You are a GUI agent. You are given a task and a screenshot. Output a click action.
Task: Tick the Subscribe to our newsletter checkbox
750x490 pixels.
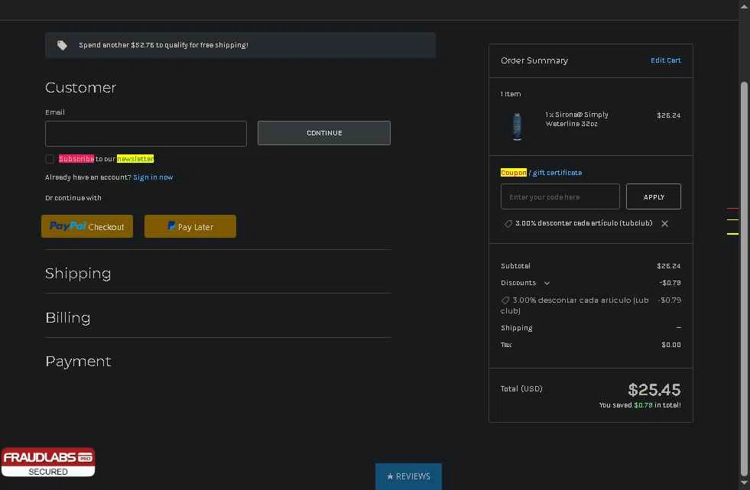(x=50, y=159)
